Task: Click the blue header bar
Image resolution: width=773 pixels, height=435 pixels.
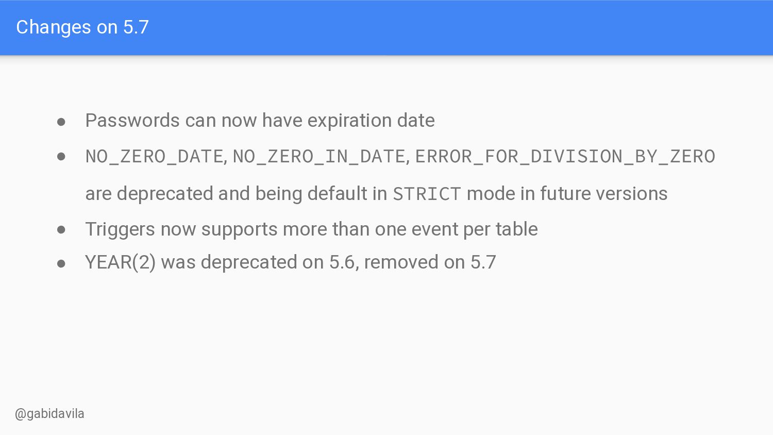Action: [386, 27]
